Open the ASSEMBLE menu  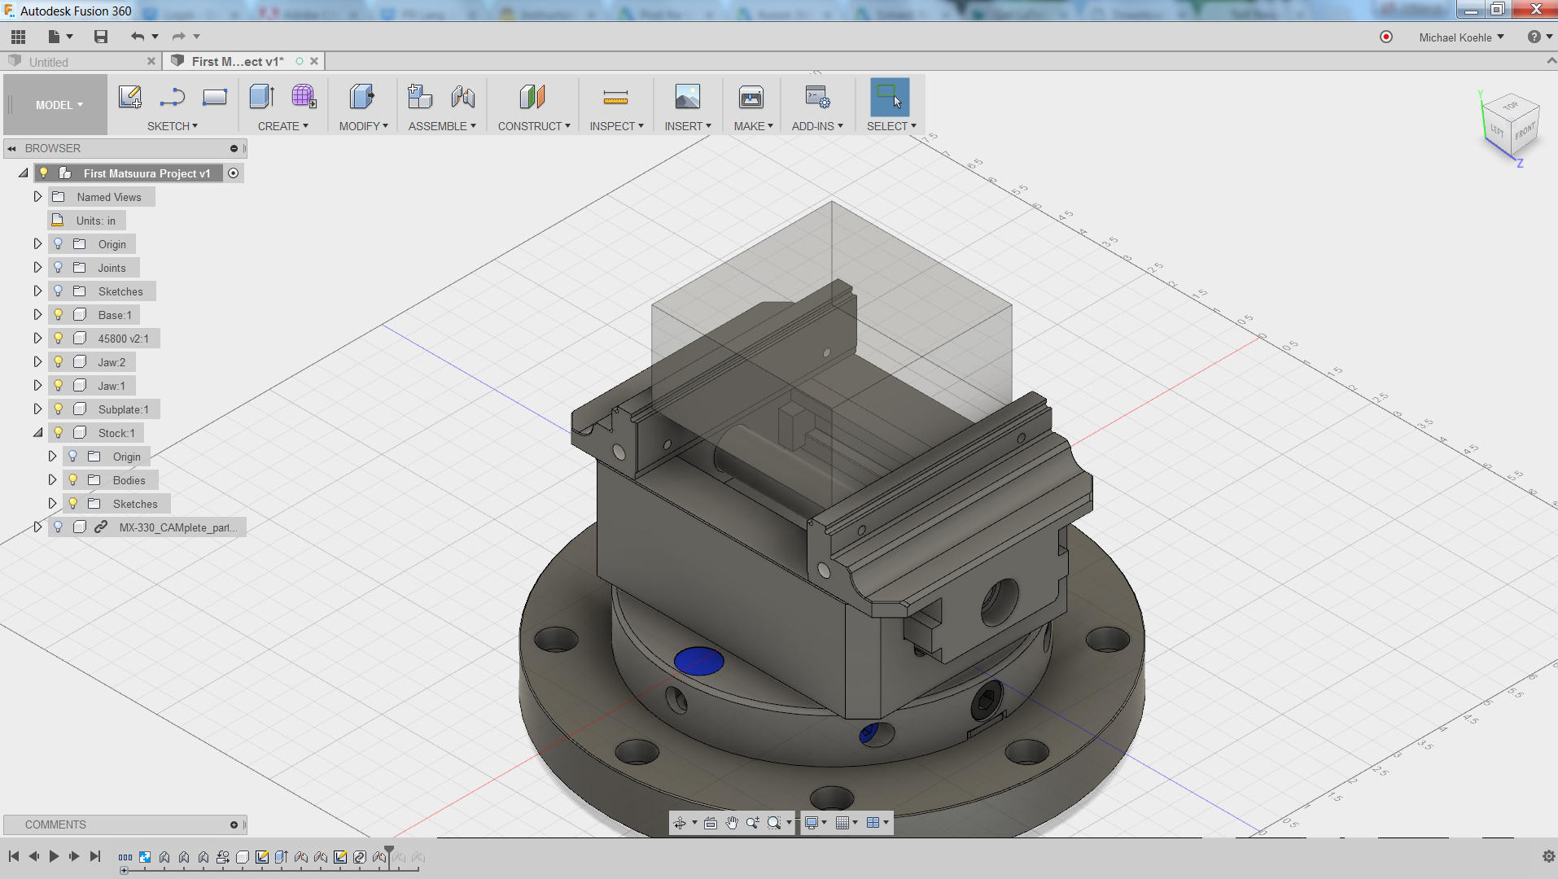pyautogui.click(x=442, y=126)
